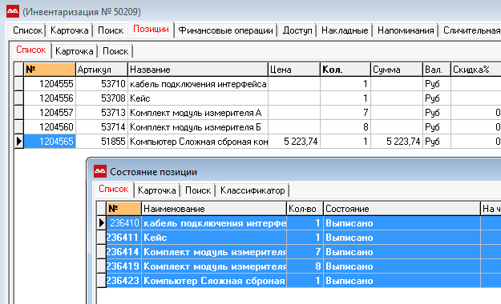501x304 pixels.
Task: Open the main Карточка tab
Action: (x=69, y=30)
